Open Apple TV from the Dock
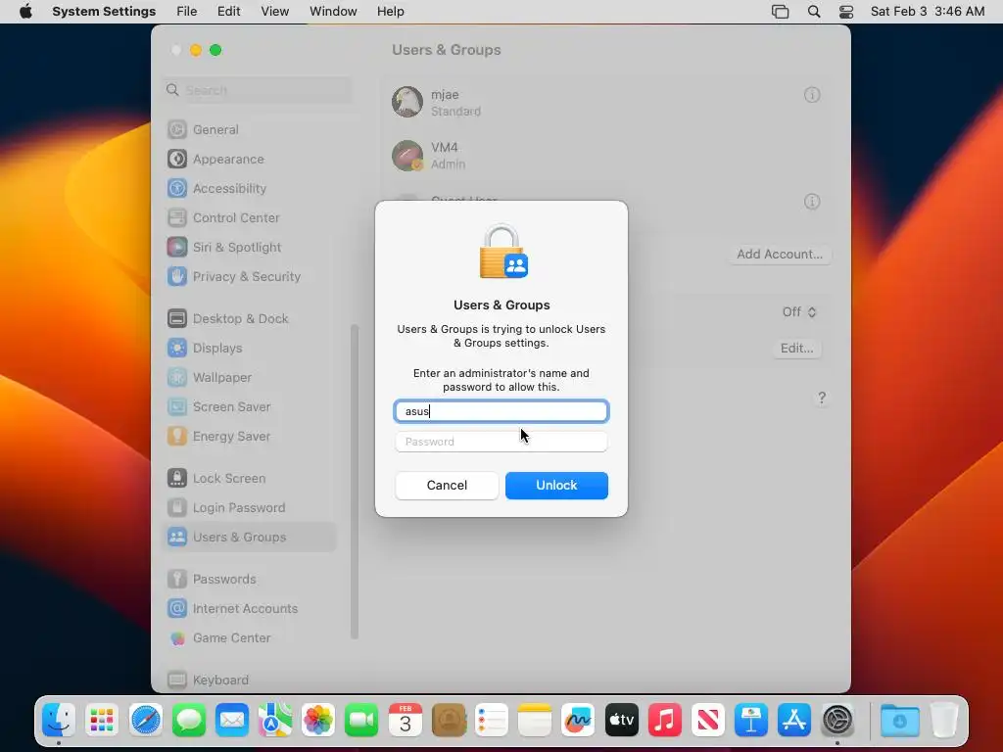 621,721
